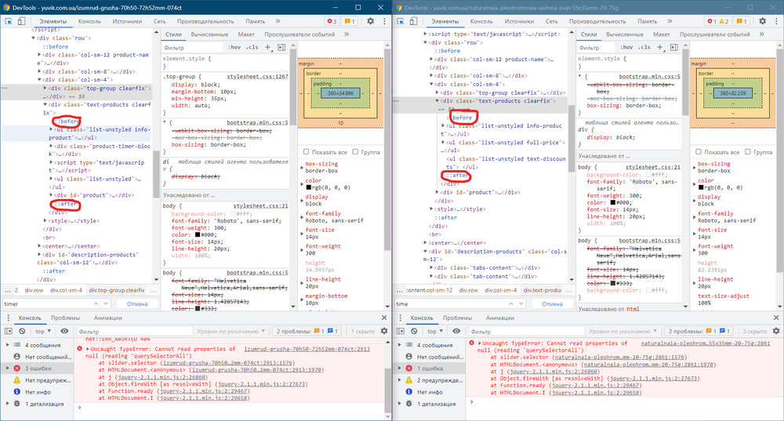Click black color swatch for color:#000 left
Image resolution: width=784 pixels, height=421 pixels.
(x=198, y=234)
